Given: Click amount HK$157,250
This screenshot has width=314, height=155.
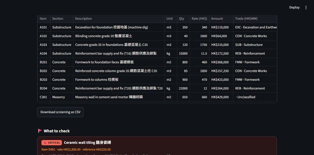Looking at the screenshot, I should [x=221, y=71].
